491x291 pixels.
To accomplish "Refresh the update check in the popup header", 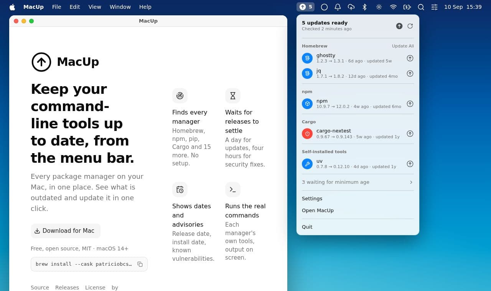I will coord(410,26).
